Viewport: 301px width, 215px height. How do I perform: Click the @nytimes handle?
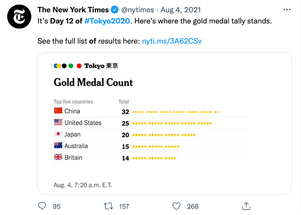(138, 10)
